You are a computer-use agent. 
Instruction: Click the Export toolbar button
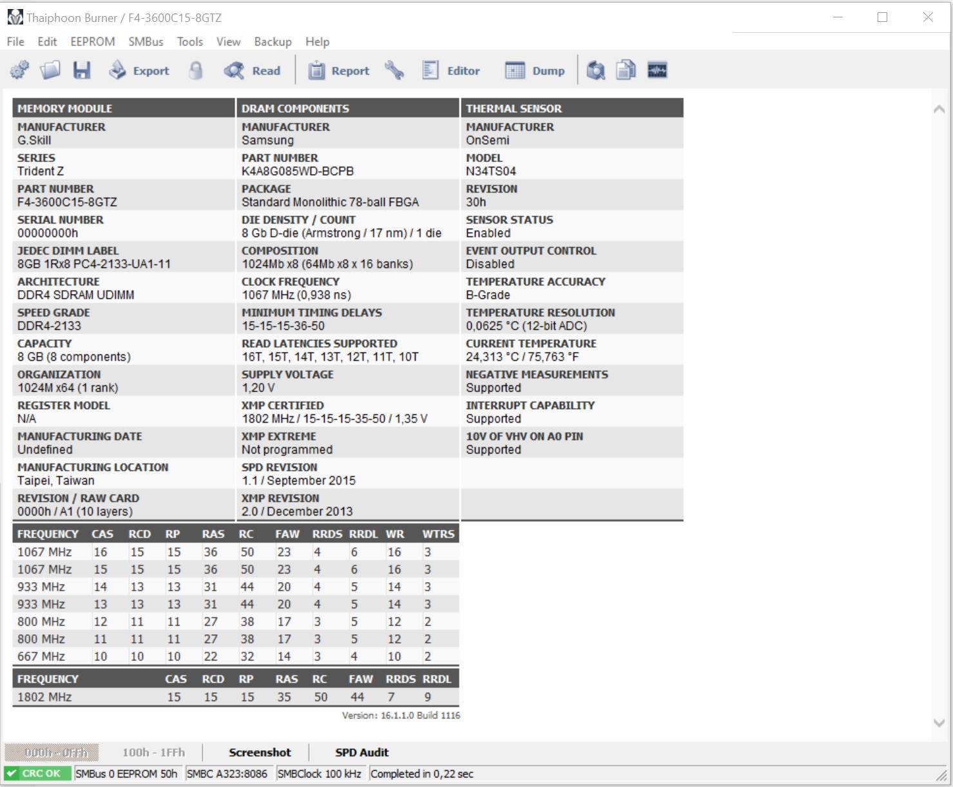[x=139, y=70]
